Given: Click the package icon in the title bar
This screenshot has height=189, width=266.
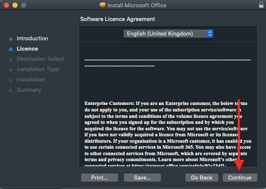Looking at the screenshot, I should point(102,6).
